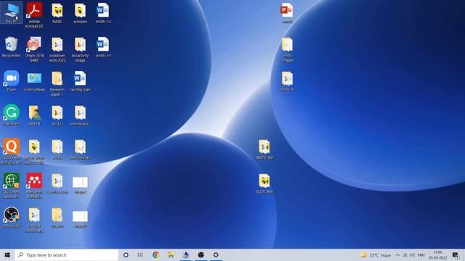Open File Explorer from the taskbar
This screenshot has width=465, height=261.
pos(171,254)
